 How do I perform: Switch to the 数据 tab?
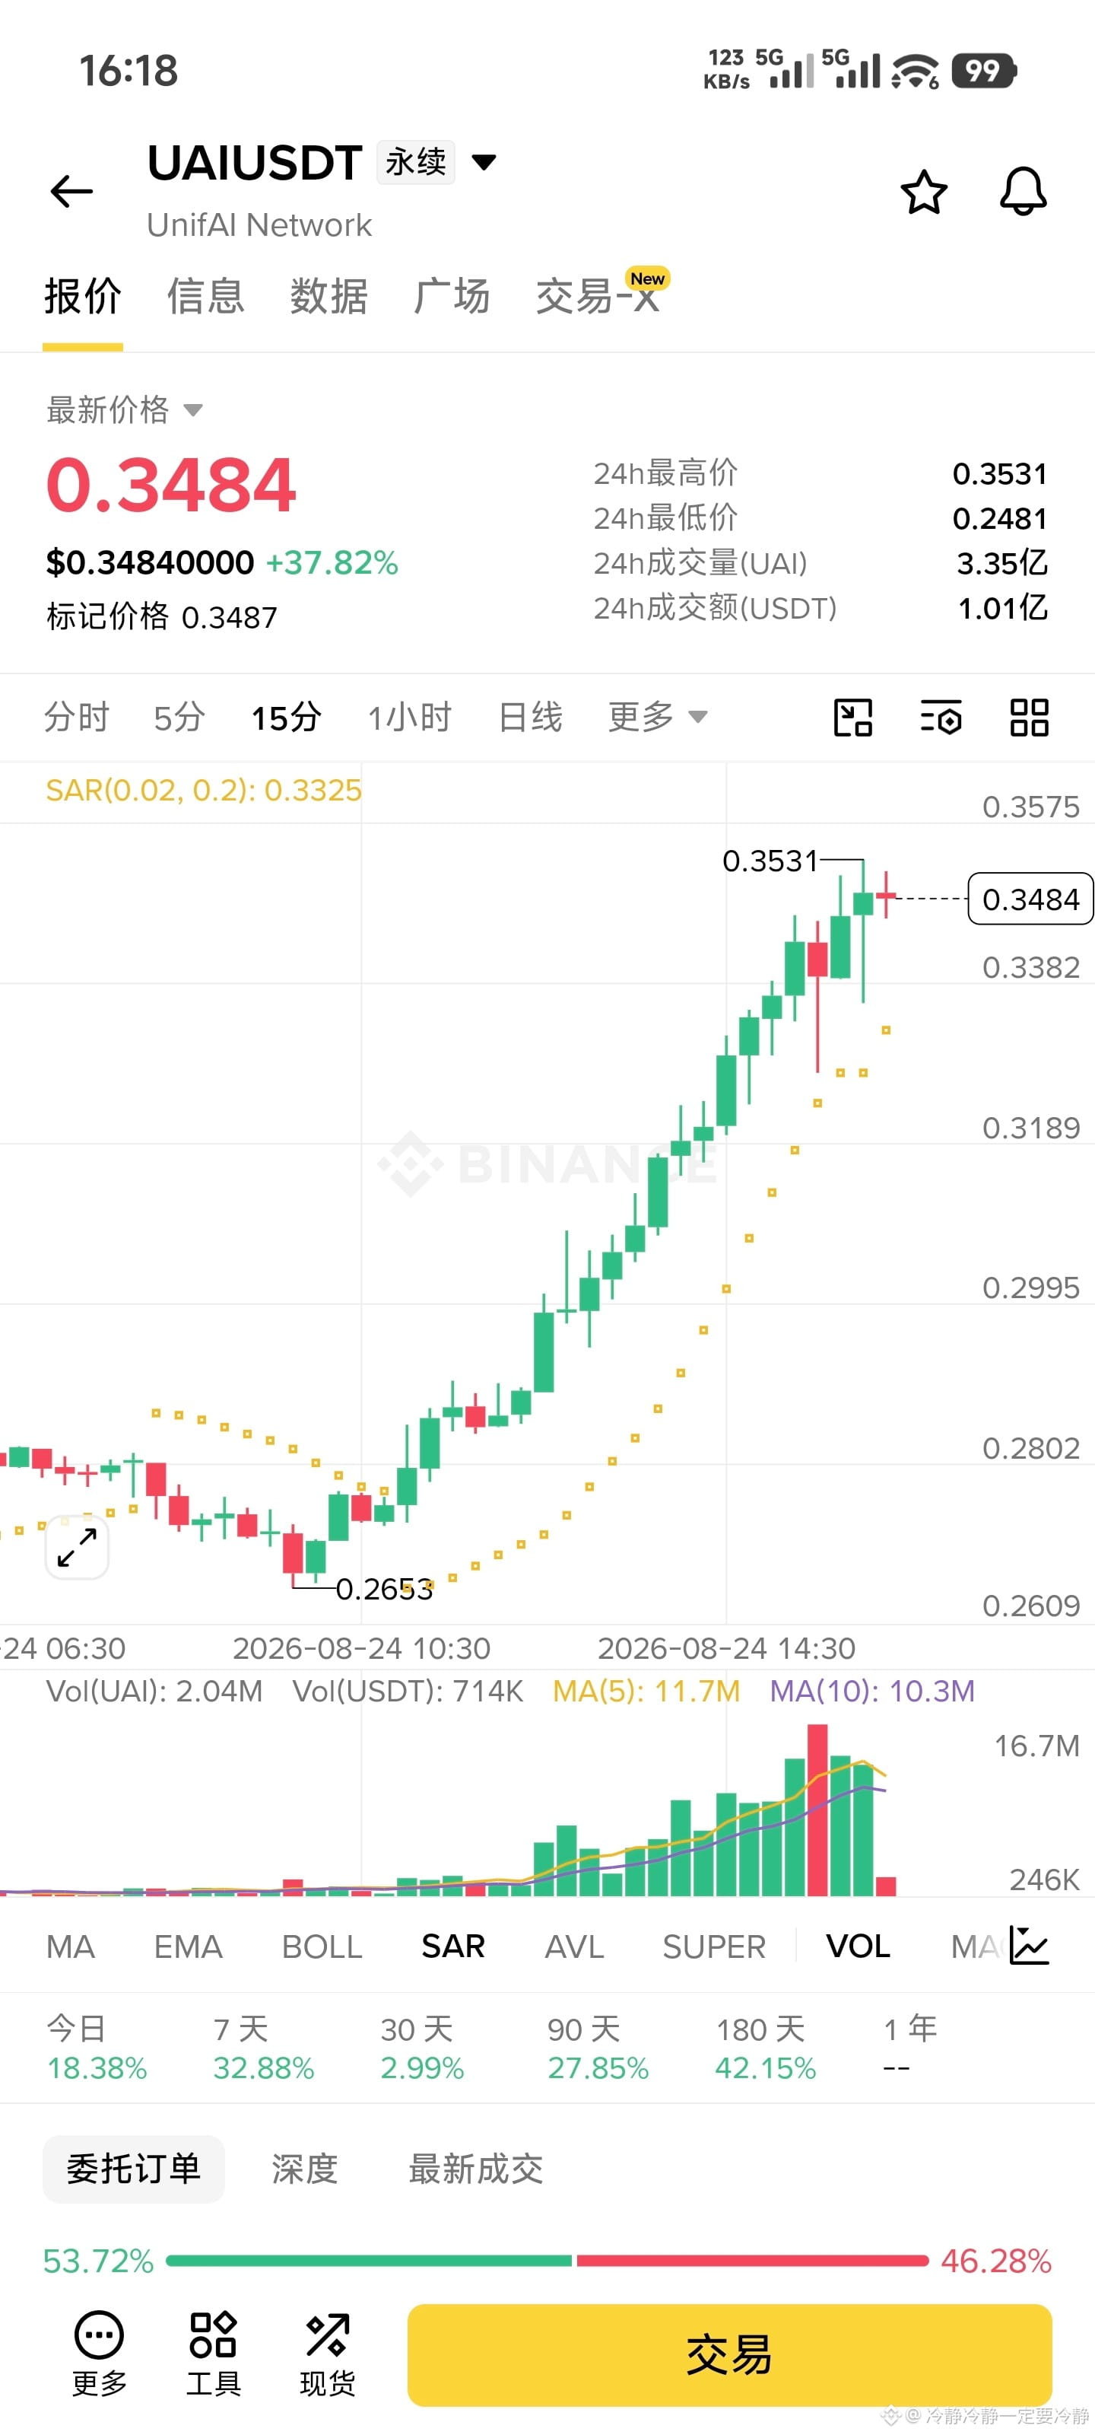point(328,296)
